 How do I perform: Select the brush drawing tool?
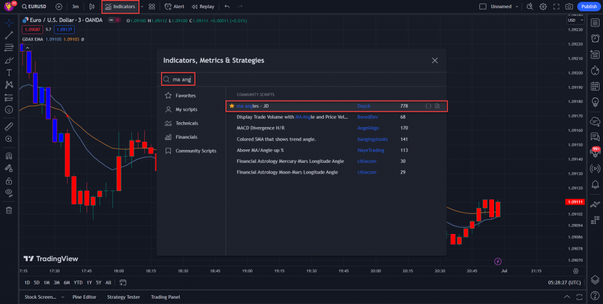(9, 60)
